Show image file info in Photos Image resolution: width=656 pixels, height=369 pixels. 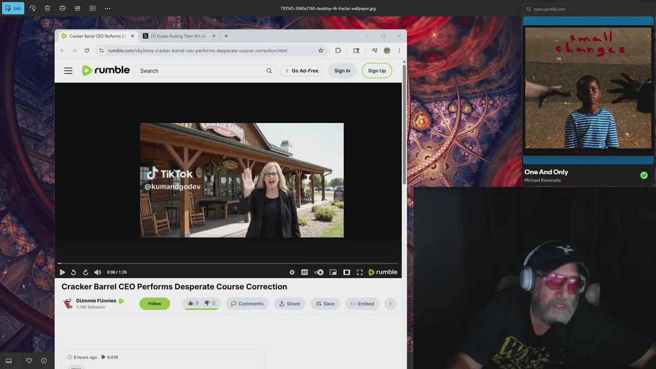tap(44, 361)
